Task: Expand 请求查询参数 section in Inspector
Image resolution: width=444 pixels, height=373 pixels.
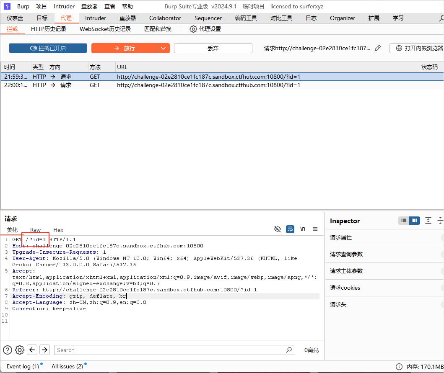Action: pos(385,254)
